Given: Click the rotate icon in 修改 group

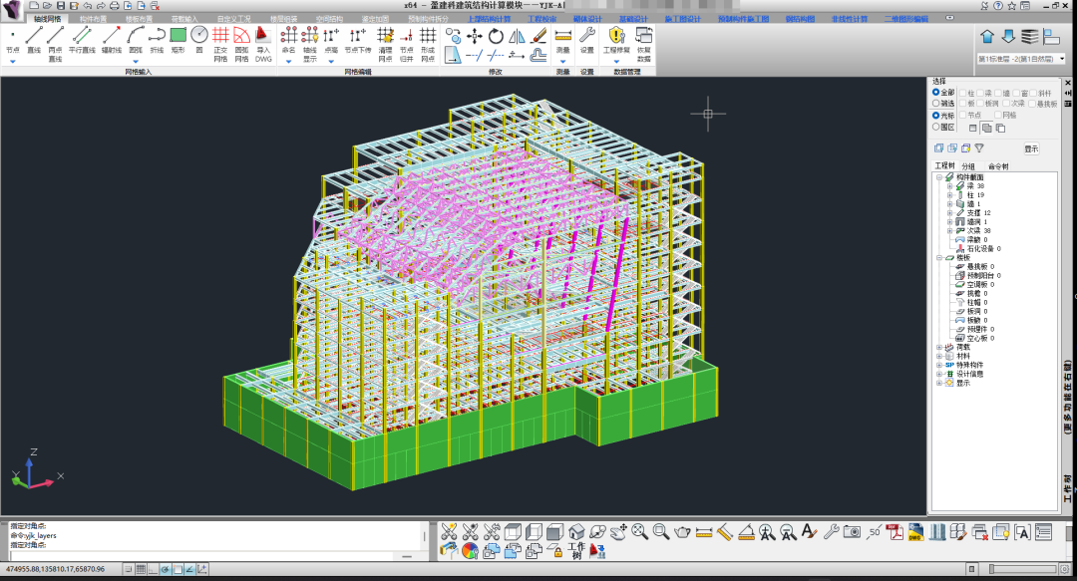Looking at the screenshot, I should click(496, 37).
